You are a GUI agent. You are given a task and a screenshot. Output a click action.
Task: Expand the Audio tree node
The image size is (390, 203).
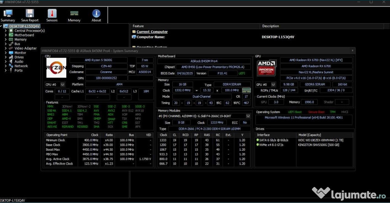(x=5, y=62)
